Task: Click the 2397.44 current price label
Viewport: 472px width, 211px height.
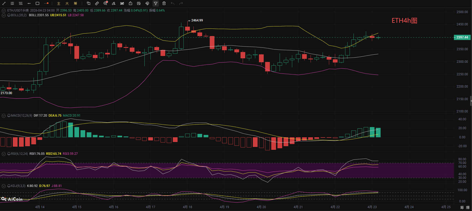Action: [462, 37]
